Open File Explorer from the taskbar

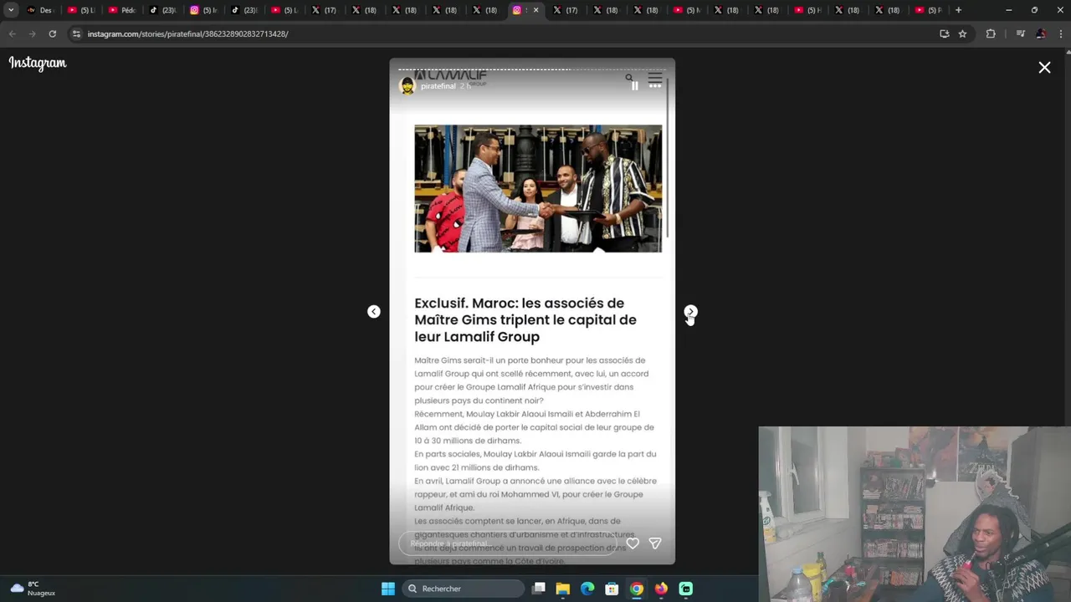tap(563, 589)
